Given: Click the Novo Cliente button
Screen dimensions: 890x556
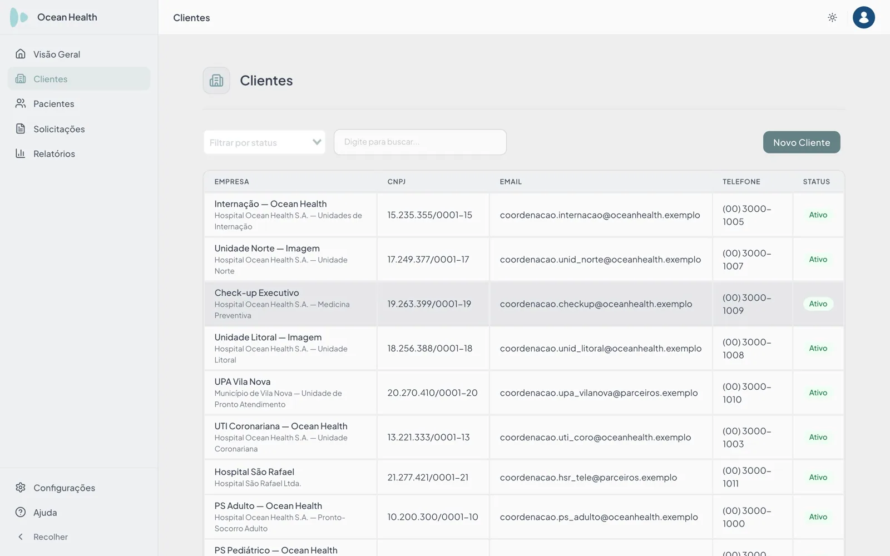Looking at the screenshot, I should [x=802, y=142].
